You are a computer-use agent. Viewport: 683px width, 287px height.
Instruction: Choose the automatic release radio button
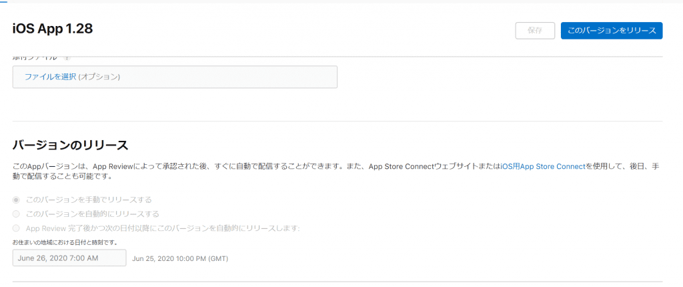17,214
